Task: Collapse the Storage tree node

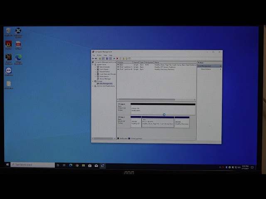Action: (93, 81)
